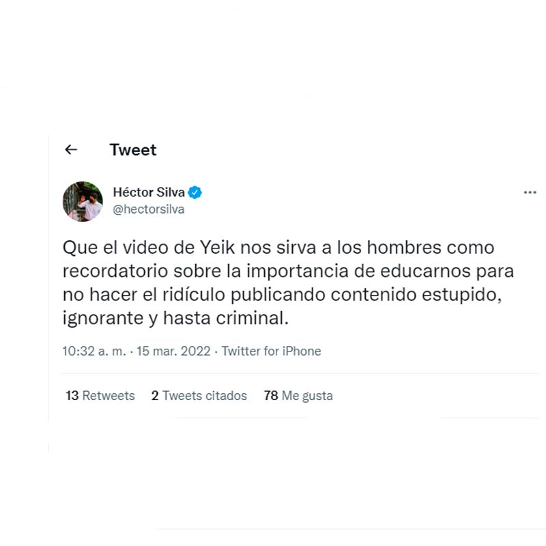Image resolution: width=546 pixels, height=546 pixels.
Task: Open Héctor Silva's profile picture
Action: point(83,201)
